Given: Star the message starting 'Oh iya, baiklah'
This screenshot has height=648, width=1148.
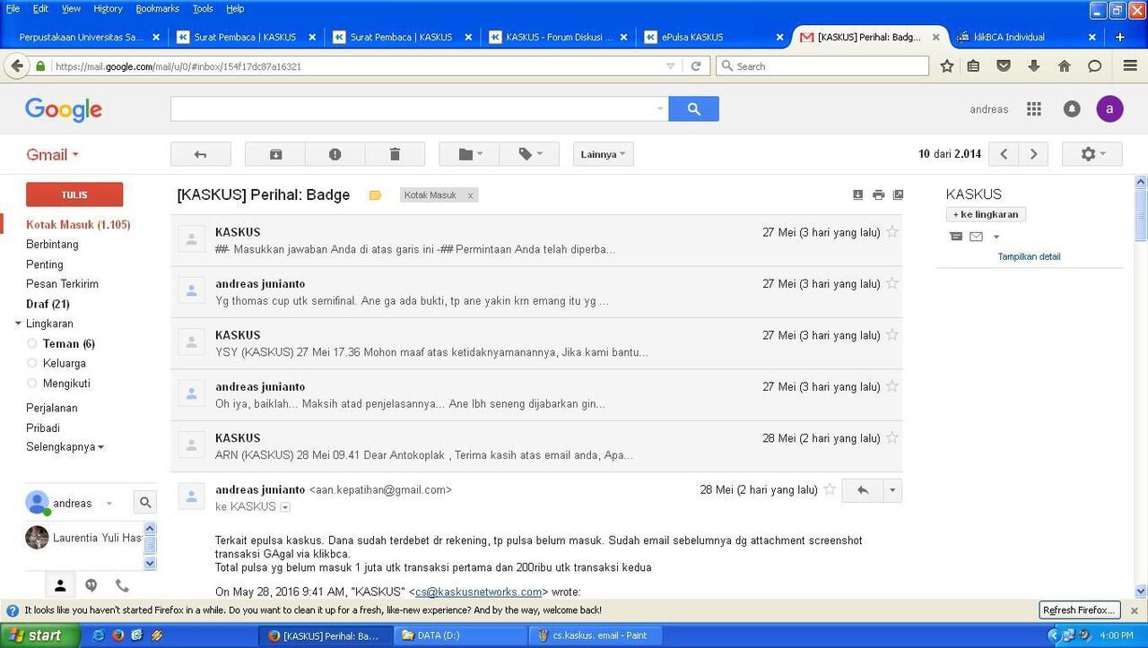Looking at the screenshot, I should (x=891, y=386).
